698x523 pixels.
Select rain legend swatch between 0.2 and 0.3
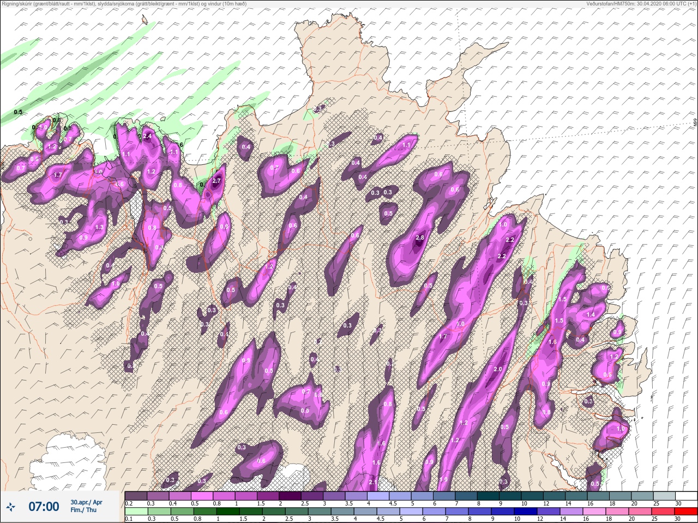click(136, 496)
